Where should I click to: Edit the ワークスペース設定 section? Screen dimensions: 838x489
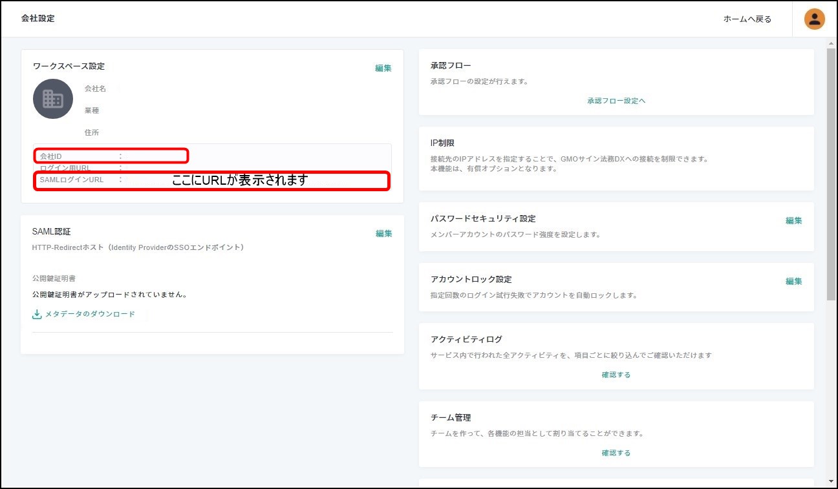(x=383, y=68)
